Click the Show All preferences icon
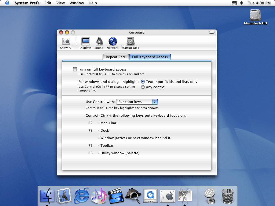The height and width of the screenshot is (206, 275). 66,43
